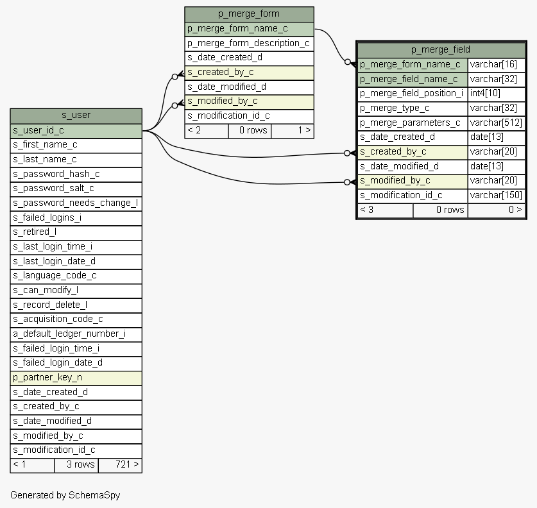This screenshot has height=508, width=537.
Task: Select the s_language_code_c column row
Action: (x=76, y=275)
